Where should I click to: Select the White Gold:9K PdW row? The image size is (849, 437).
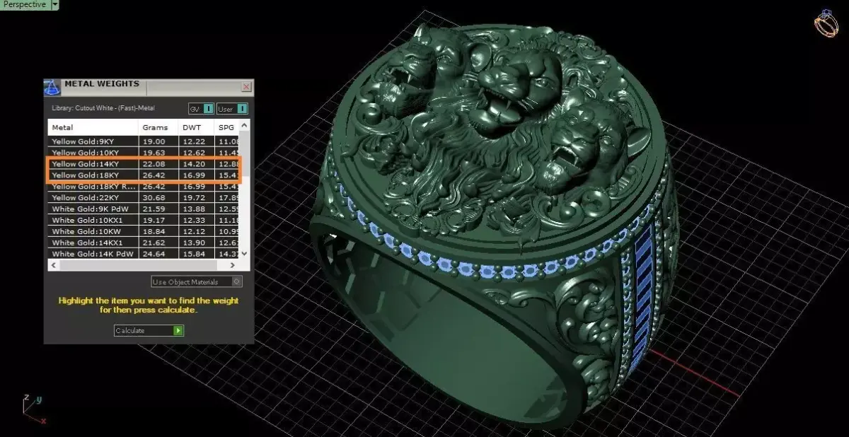144,209
